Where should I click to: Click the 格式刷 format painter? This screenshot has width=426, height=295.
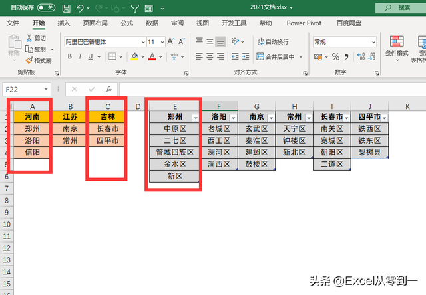coord(39,60)
